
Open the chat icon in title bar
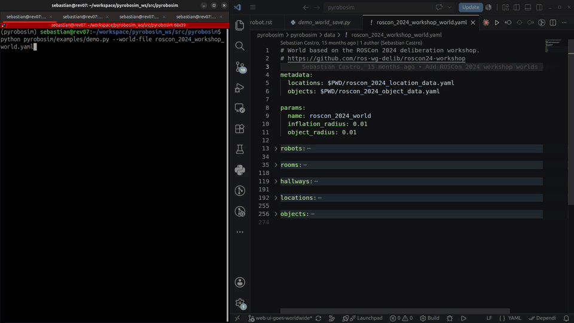(439, 7)
